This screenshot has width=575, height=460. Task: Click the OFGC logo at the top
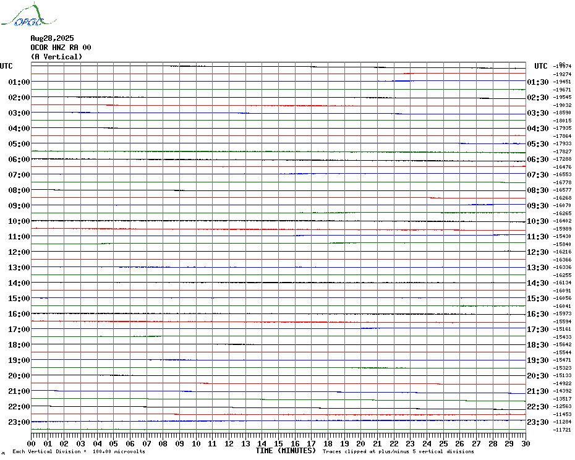[x=28, y=15]
